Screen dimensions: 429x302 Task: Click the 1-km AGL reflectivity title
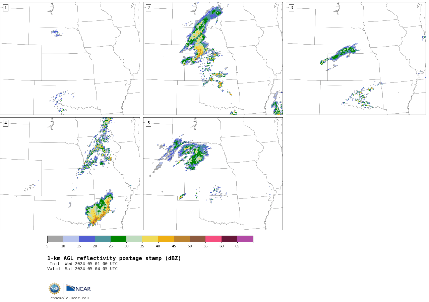[114, 258]
